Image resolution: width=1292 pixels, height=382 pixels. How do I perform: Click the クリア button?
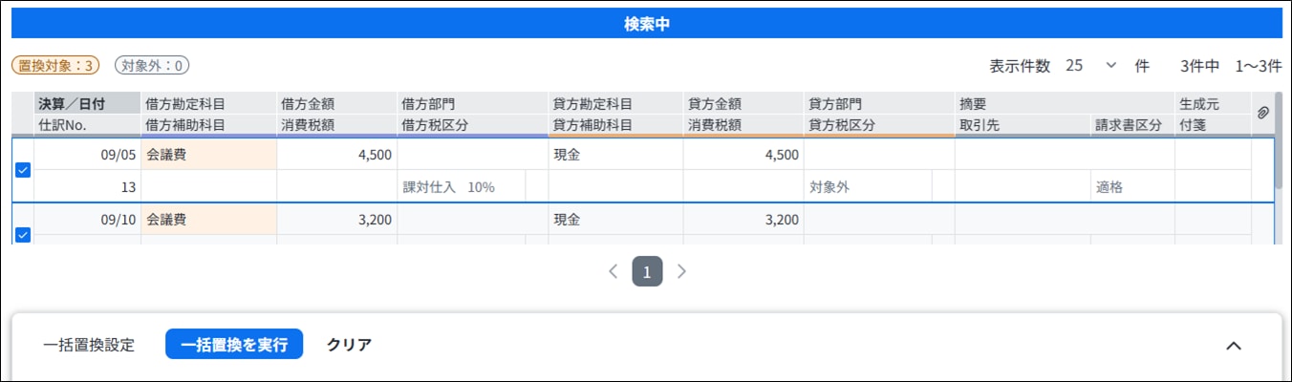349,345
